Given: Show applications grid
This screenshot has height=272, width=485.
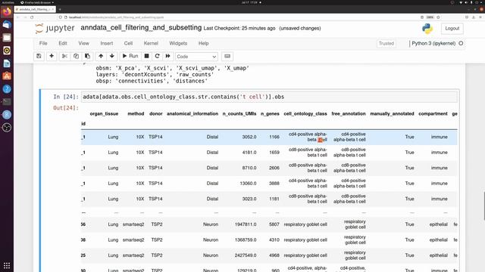Looking at the screenshot, I should (7, 265).
